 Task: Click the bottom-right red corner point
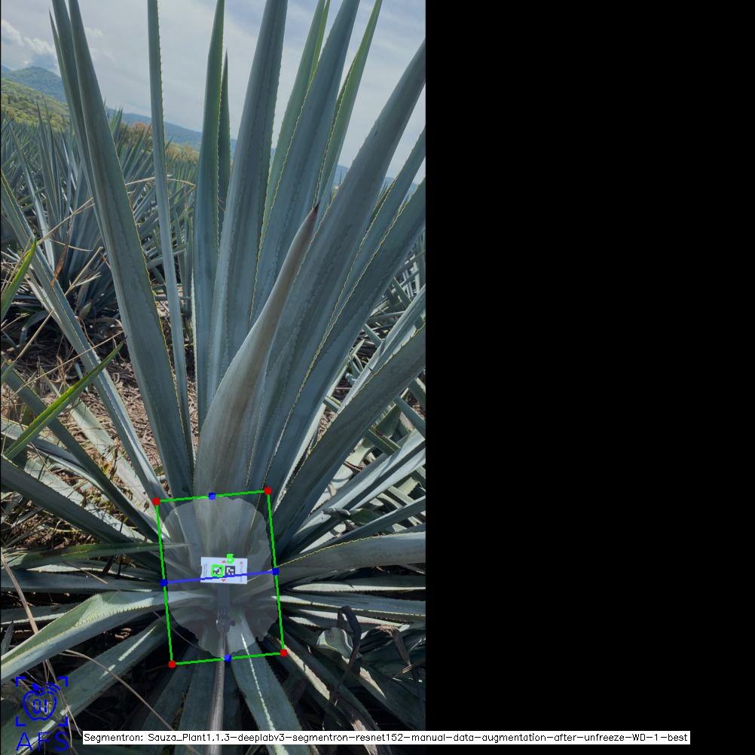coord(283,653)
